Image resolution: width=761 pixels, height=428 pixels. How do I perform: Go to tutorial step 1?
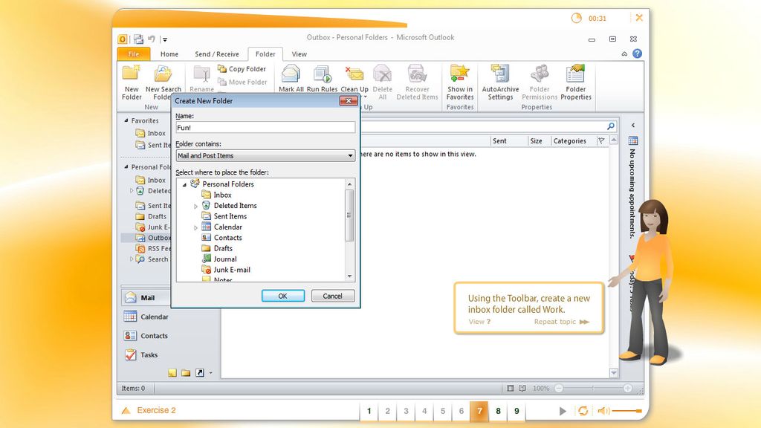pyautogui.click(x=369, y=411)
